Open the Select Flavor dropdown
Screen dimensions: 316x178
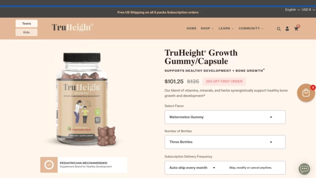(225, 117)
